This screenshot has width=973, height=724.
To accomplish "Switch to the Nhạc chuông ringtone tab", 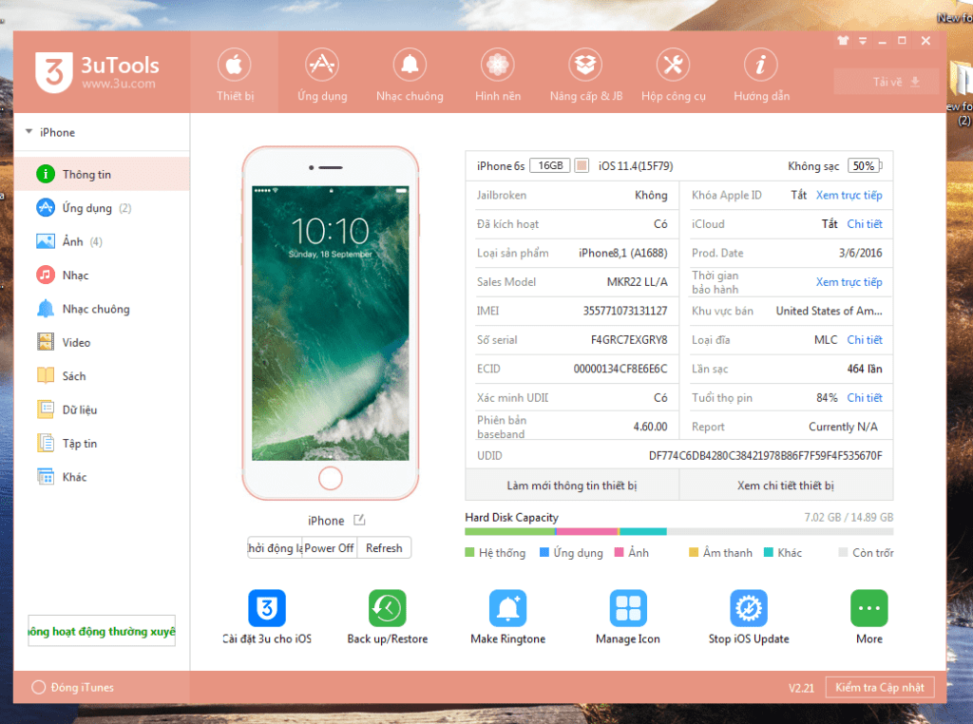I will click(x=410, y=74).
